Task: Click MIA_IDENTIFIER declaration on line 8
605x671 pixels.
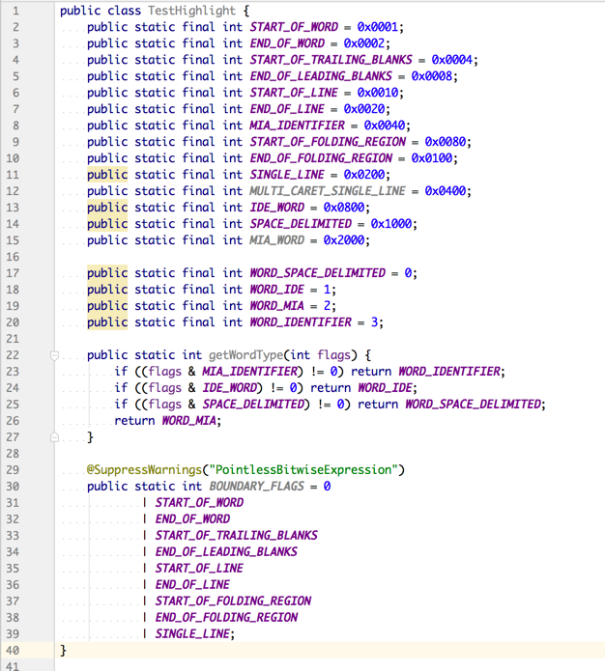Action: click(x=298, y=126)
